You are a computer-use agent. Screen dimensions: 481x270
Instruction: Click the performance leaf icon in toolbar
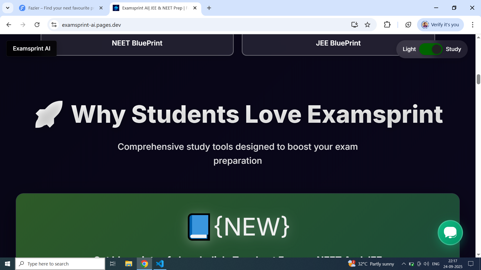click(408, 25)
